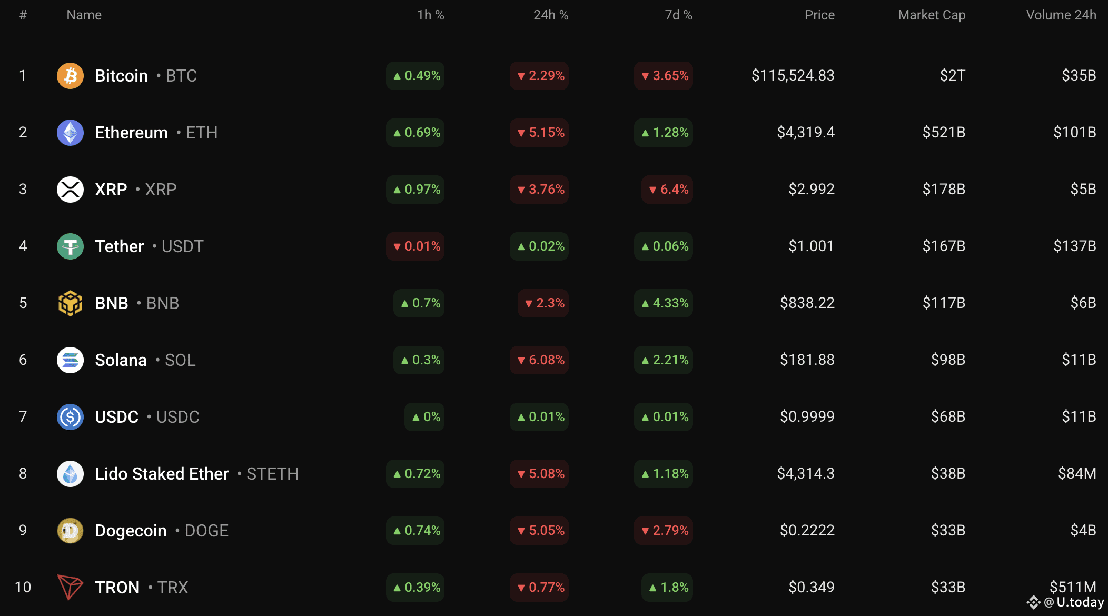Open the Dogecoin name link
1108x616 pixels.
coord(131,531)
